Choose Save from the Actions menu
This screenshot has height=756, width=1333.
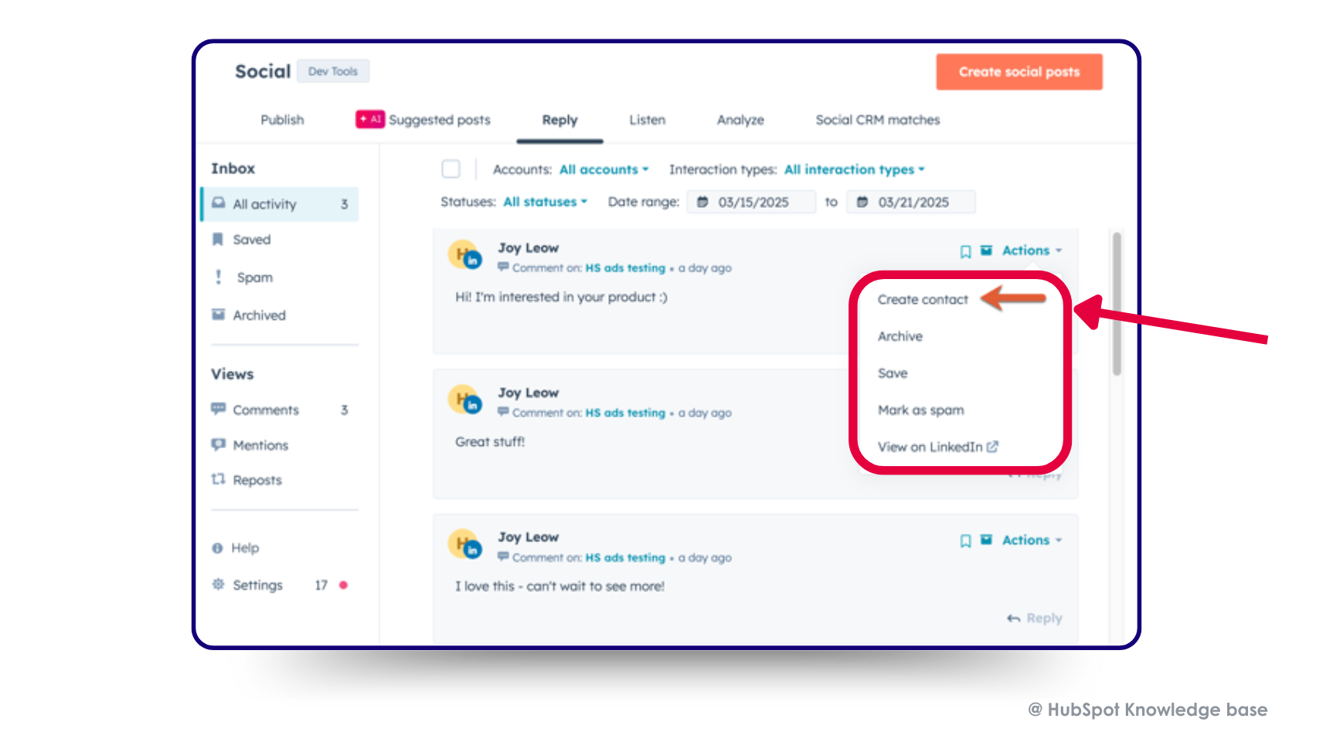coord(893,373)
